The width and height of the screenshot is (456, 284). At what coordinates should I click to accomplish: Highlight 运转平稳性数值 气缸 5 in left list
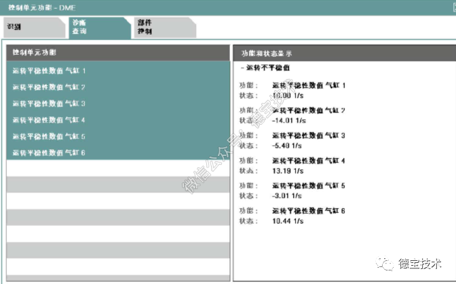pyautogui.click(x=49, y=136)
